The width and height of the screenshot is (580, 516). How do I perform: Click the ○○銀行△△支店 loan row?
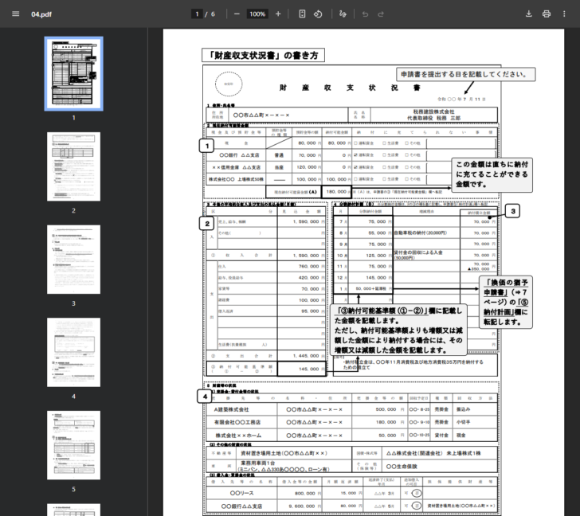click(241, 506)
